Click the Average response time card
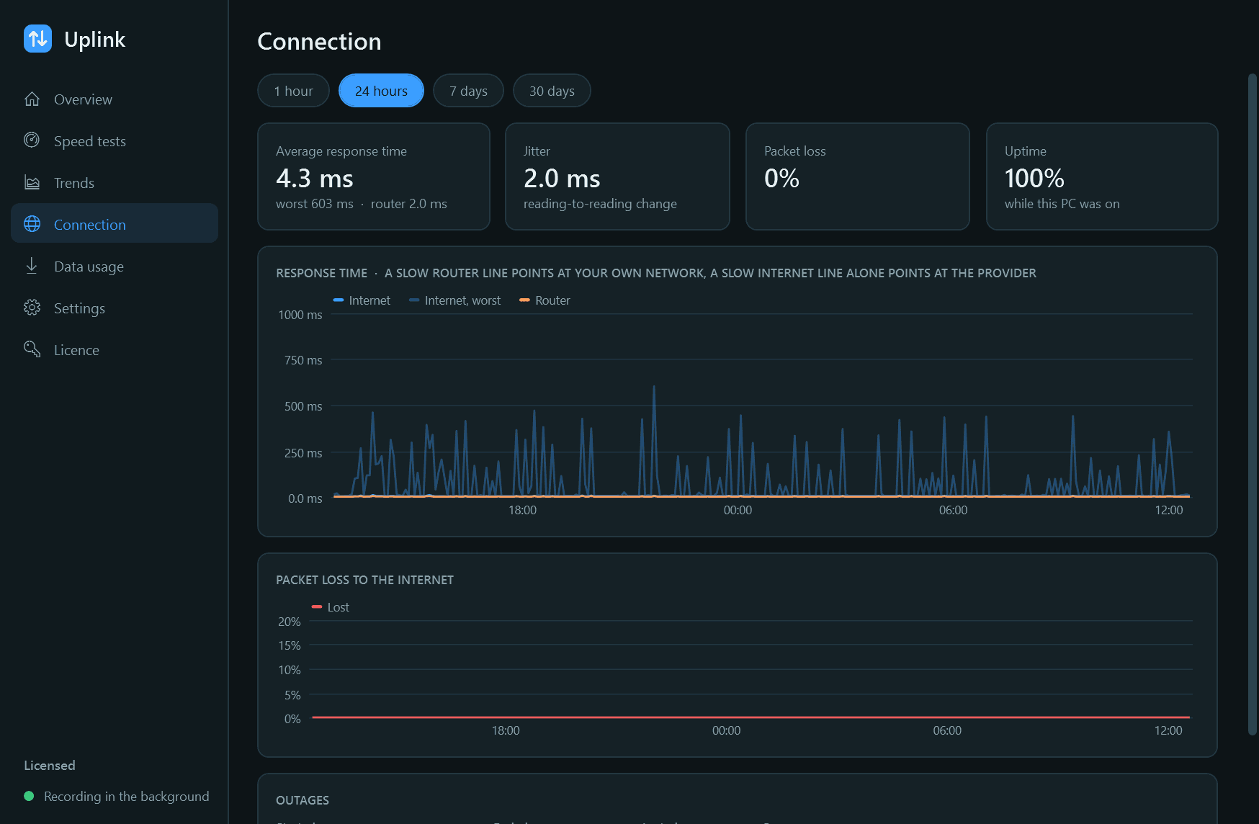Image resolution: width=1259 pixels, height=824 pixels. 374,176
